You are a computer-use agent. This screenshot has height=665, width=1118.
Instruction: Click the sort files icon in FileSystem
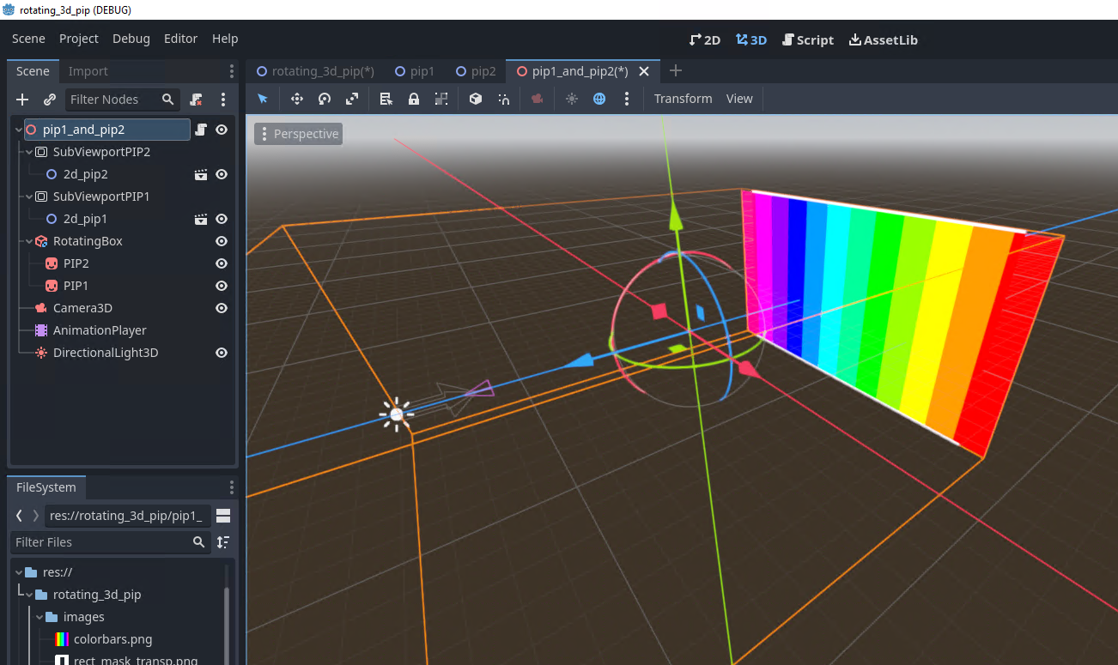(x=223, y=542)
